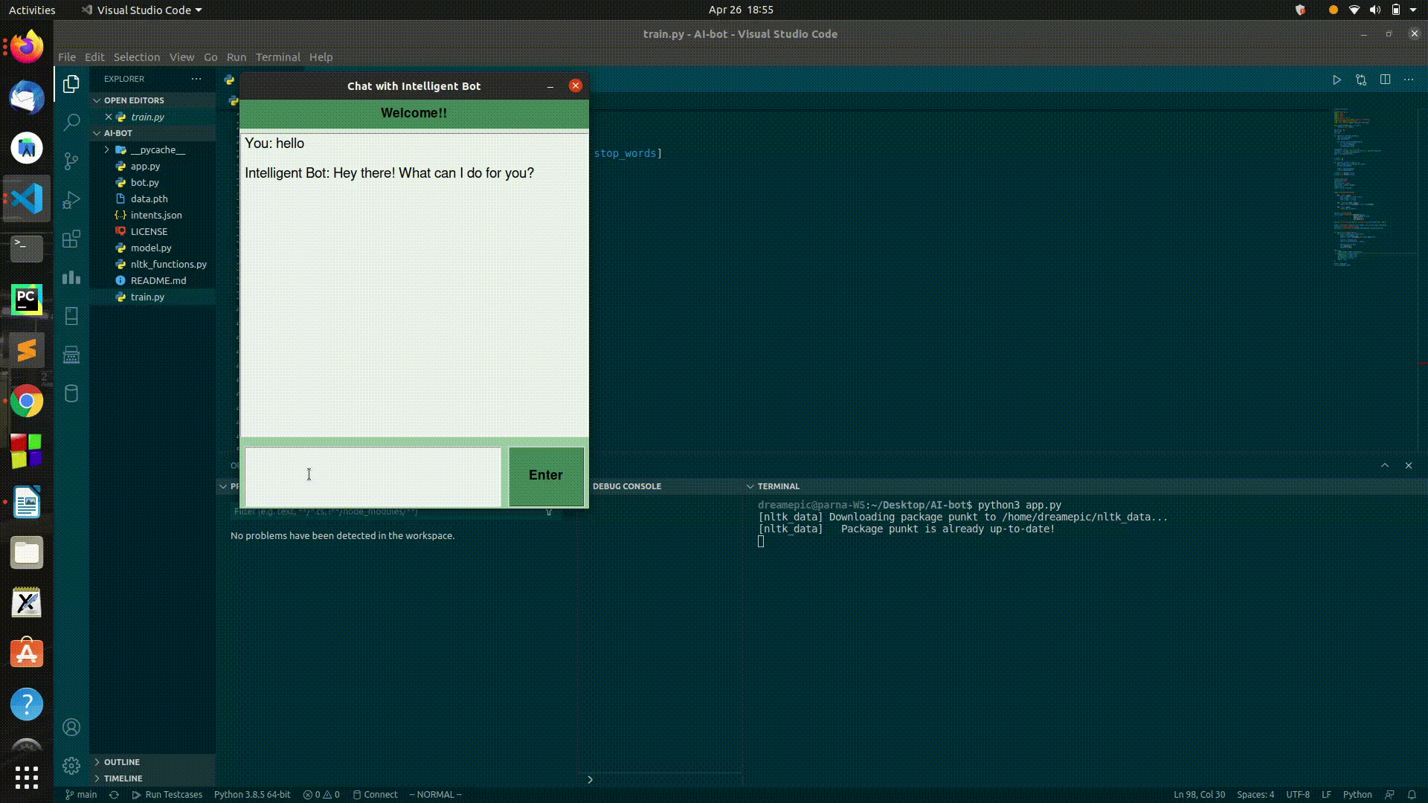Open the Selection menu
The image size is (1428, 803).
tap(136, 57)
